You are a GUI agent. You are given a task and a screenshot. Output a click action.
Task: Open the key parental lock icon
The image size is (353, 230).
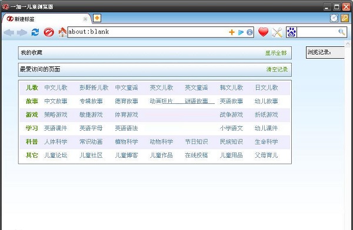click(345, 18)
